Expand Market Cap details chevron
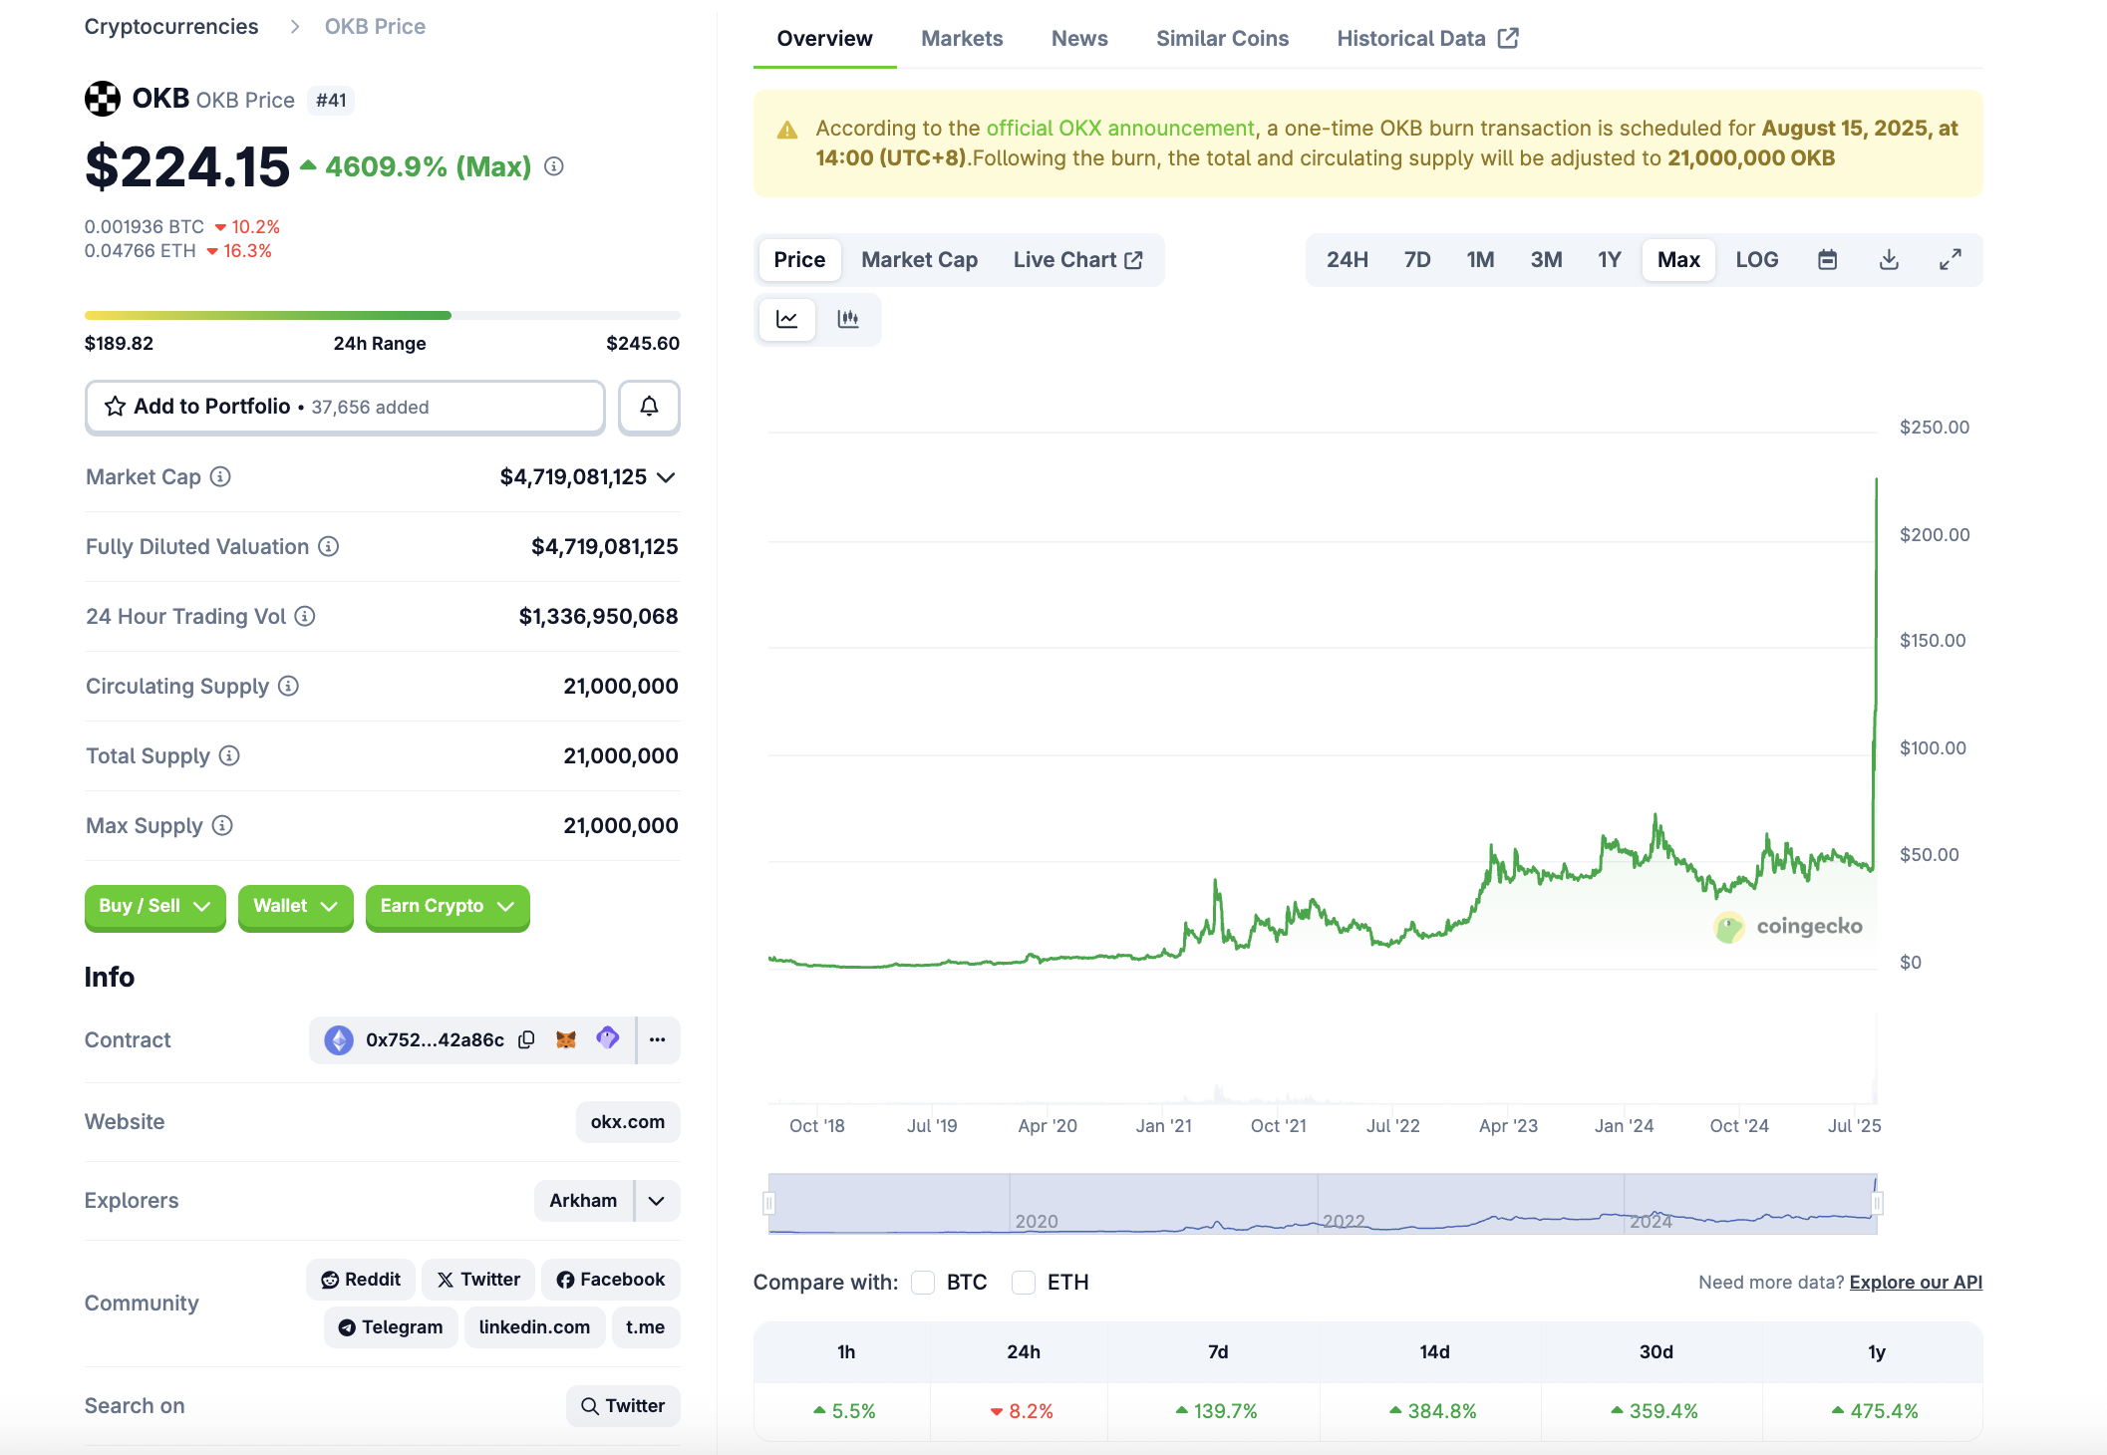Image resolution: width=2107 pixels, height=1455 pixels. point(667,477)
